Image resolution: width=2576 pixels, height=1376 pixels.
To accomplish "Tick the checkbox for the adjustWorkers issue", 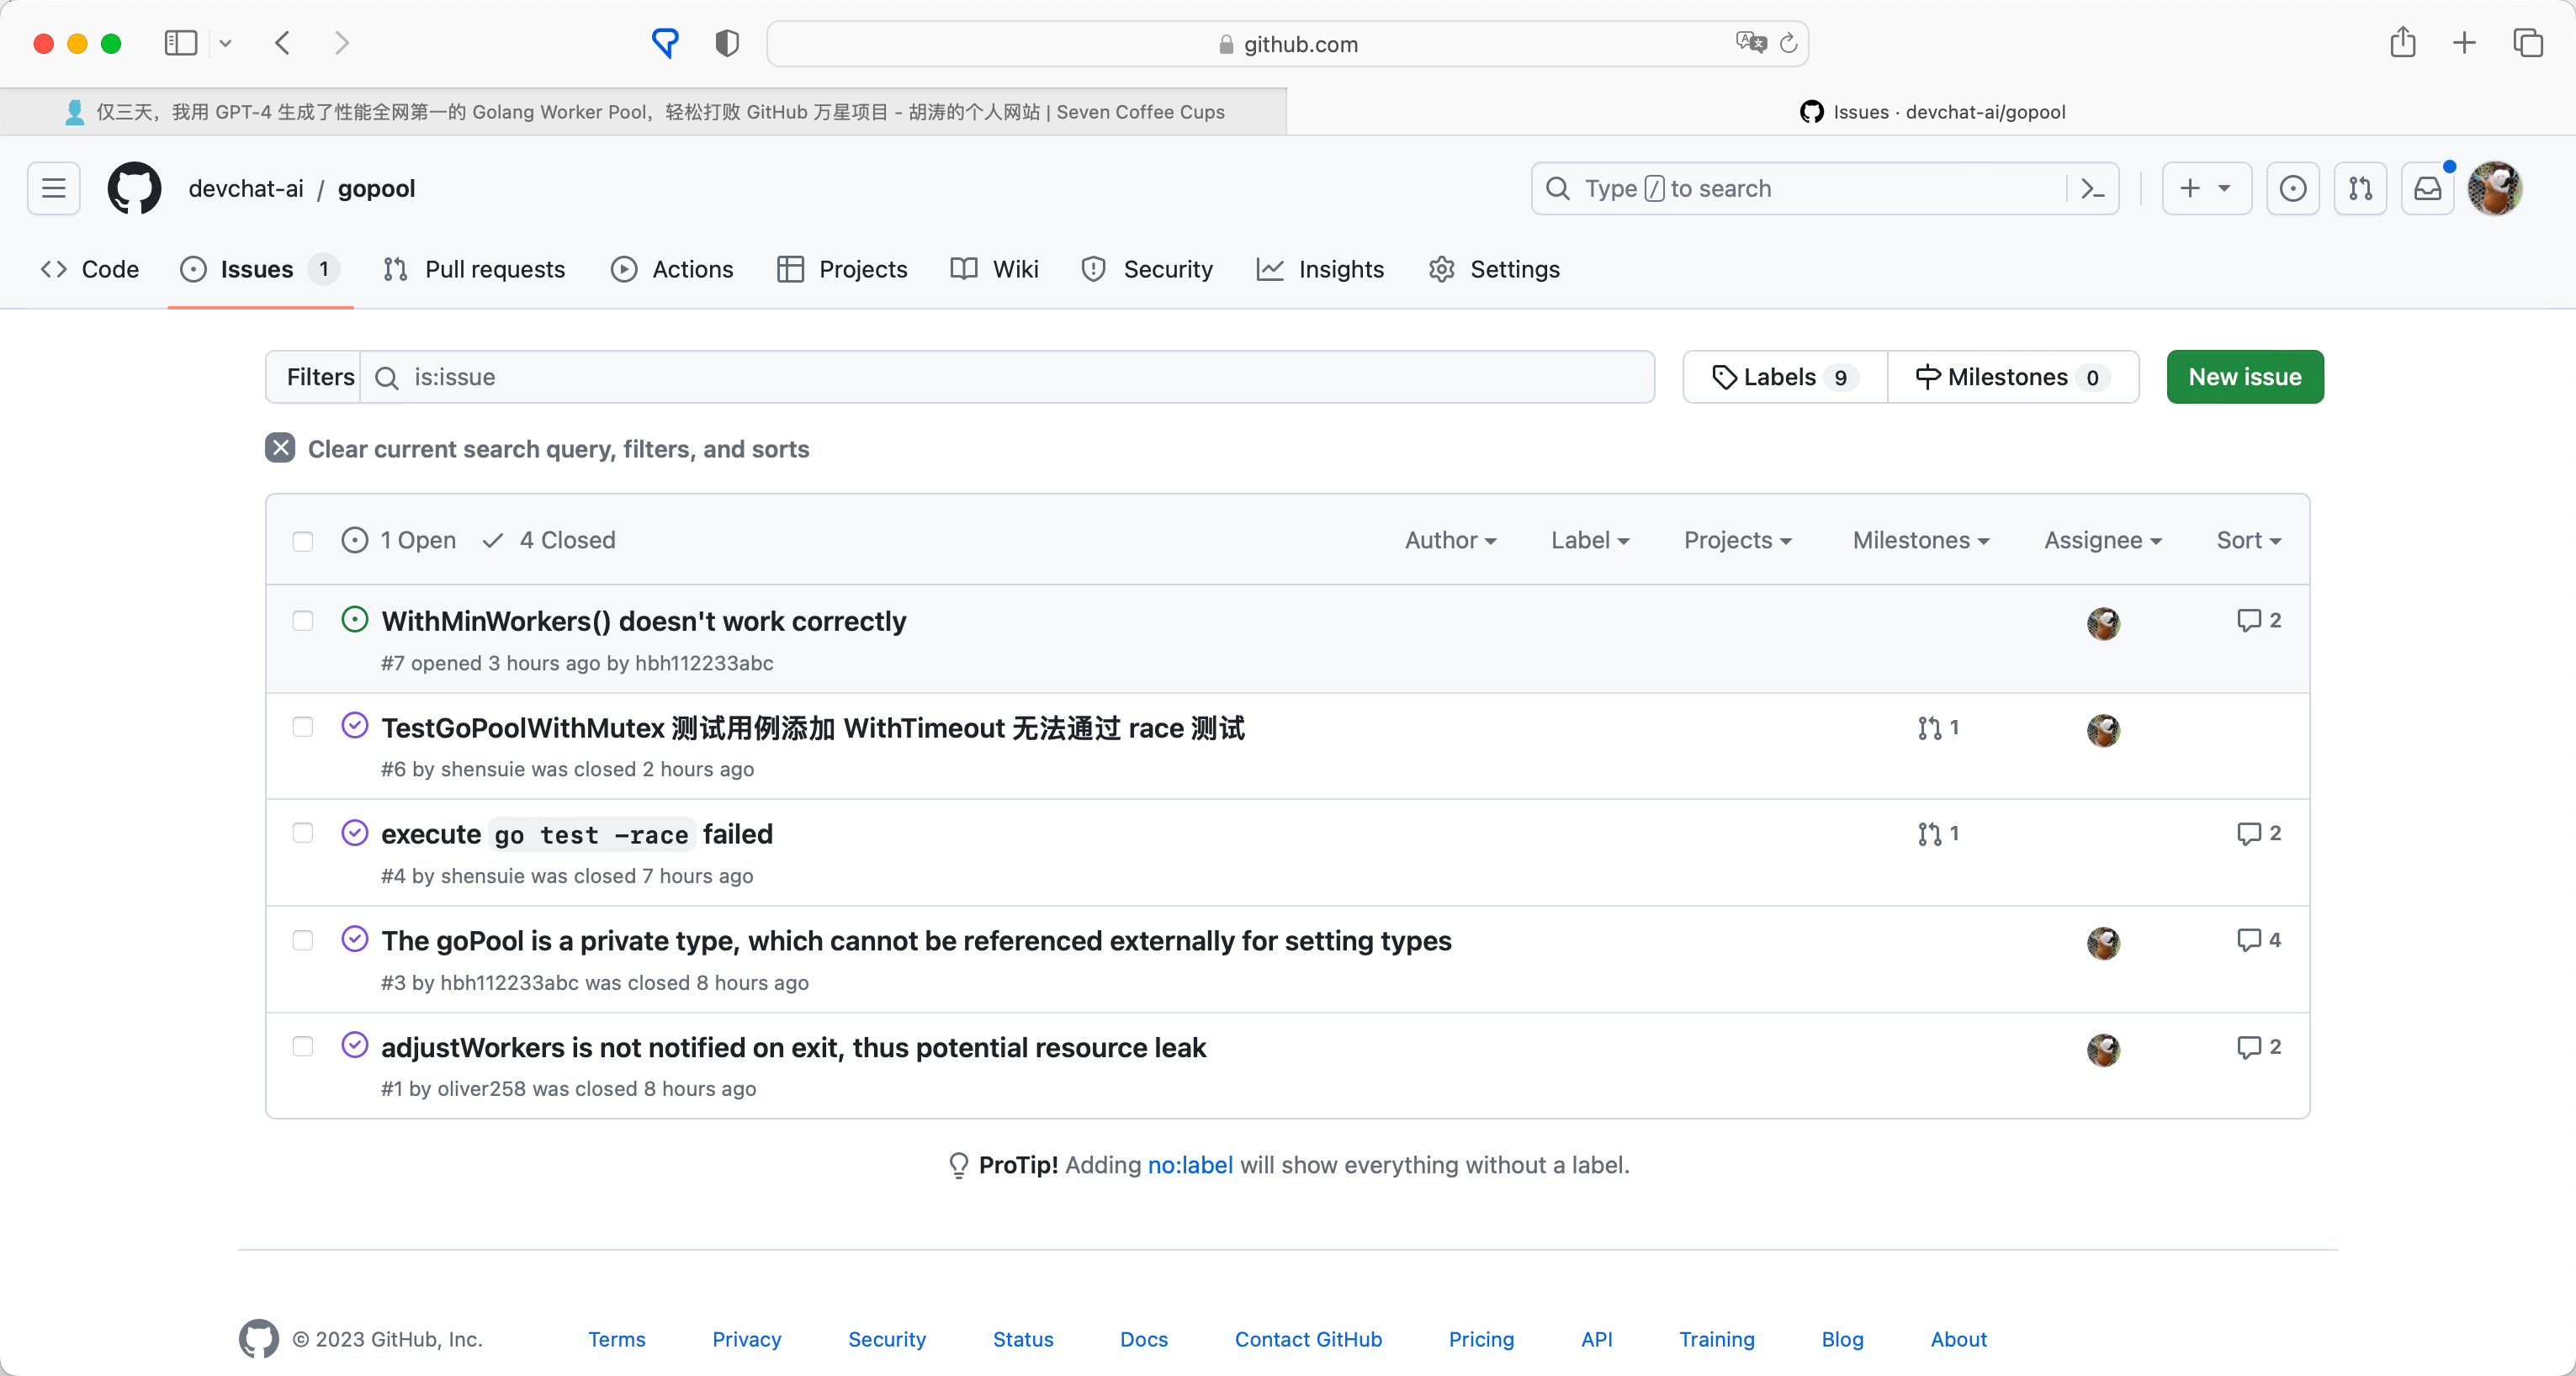I will click(x=303, y=1047).
